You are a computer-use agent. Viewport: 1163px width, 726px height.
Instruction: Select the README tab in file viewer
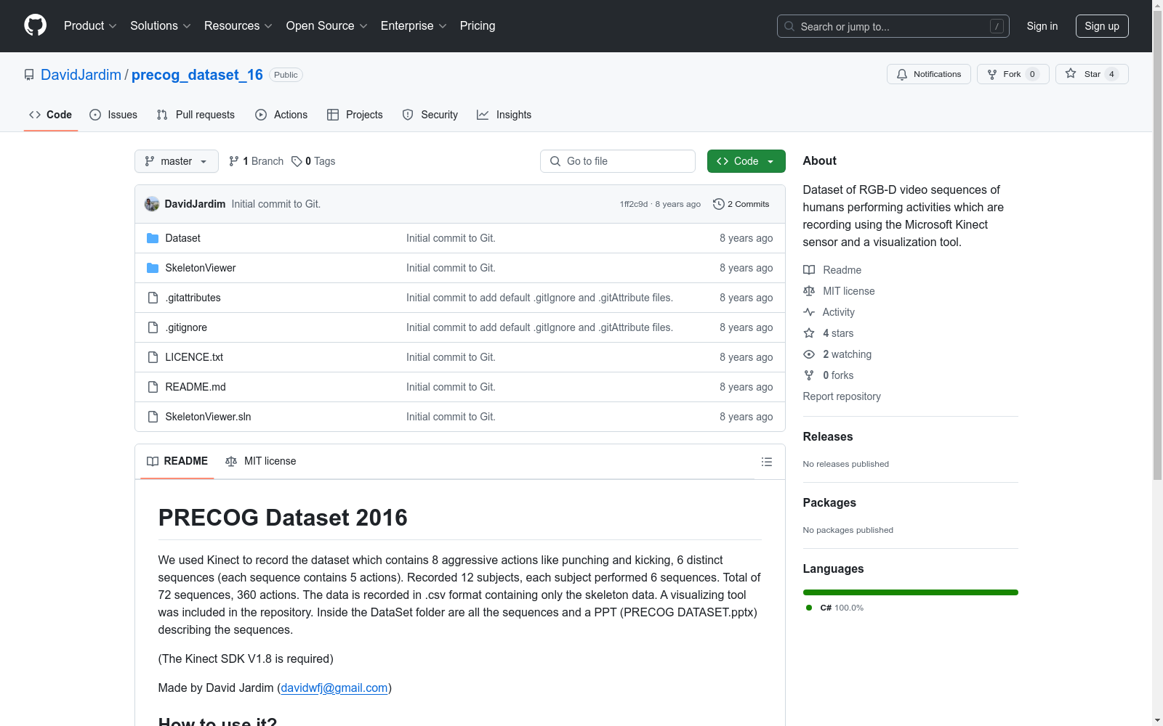177,461
